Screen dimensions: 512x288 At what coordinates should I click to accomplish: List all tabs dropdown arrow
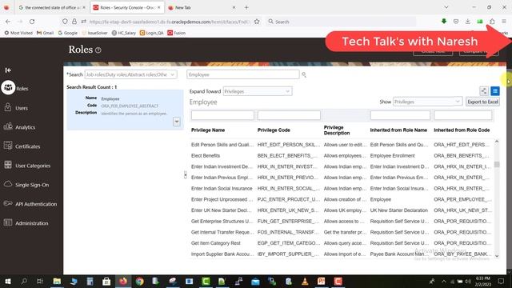point(446,7)
